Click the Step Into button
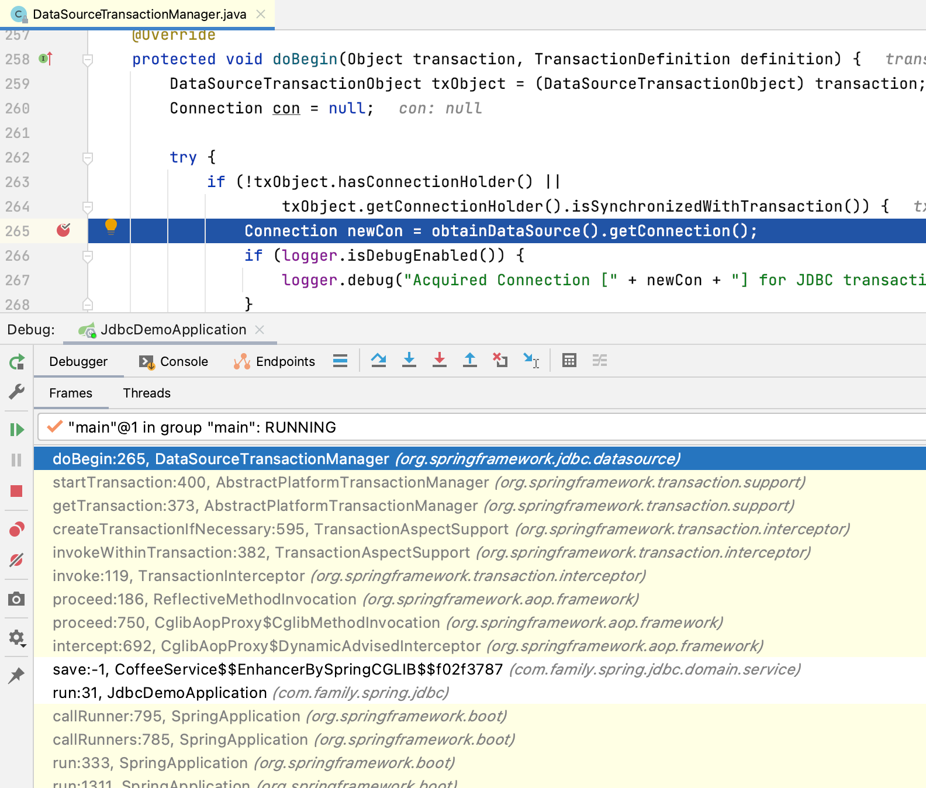 (409, 361)
